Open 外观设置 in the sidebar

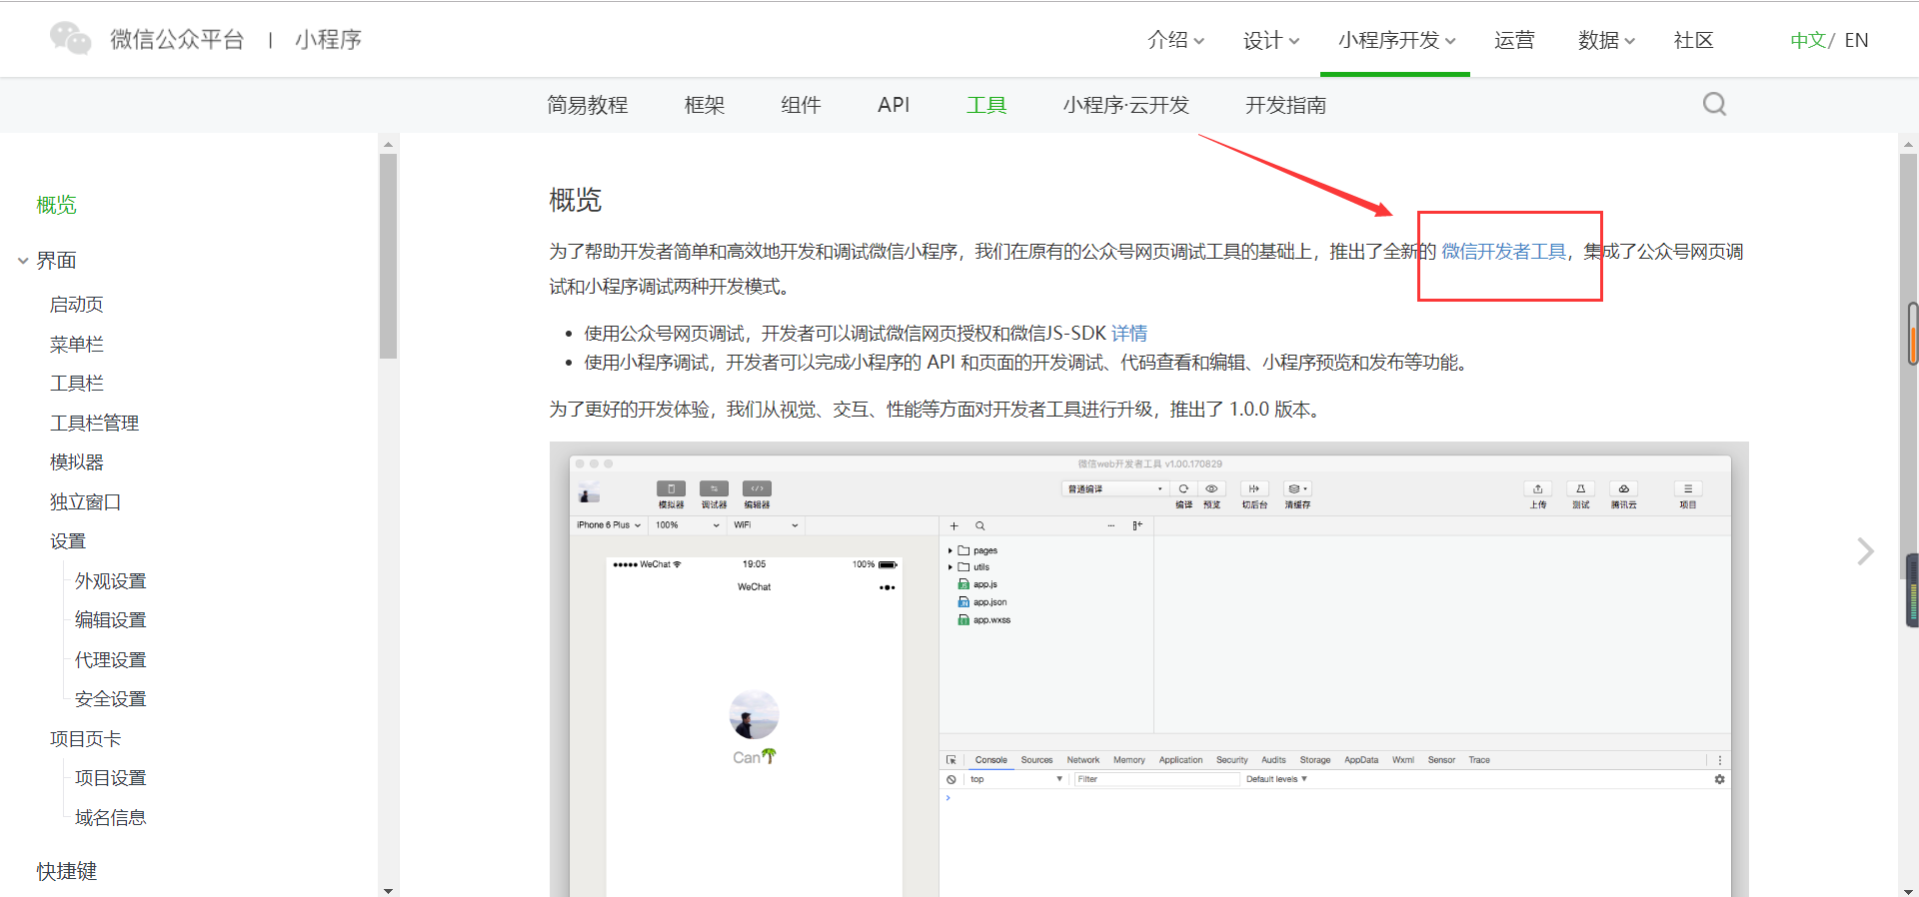[111, 581]
